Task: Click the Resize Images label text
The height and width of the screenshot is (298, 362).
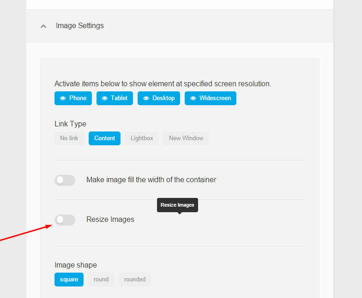Action: (x=110, y=220)
